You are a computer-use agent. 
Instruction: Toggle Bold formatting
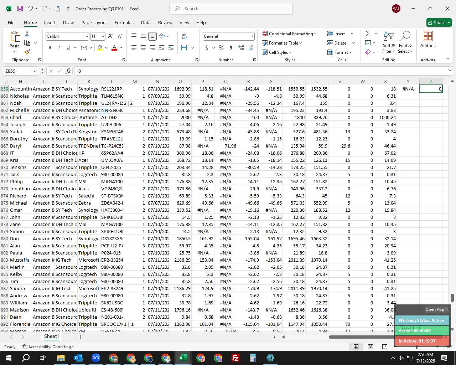[50, 47]
